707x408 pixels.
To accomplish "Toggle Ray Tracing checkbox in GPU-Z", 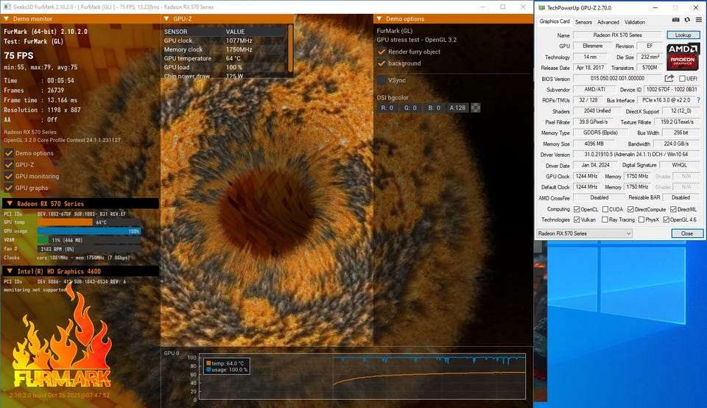I will tap(605, 219).
